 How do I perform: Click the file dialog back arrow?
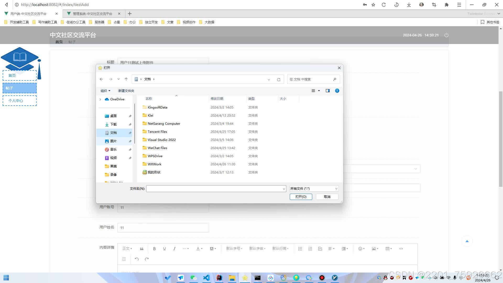point(101,79)
